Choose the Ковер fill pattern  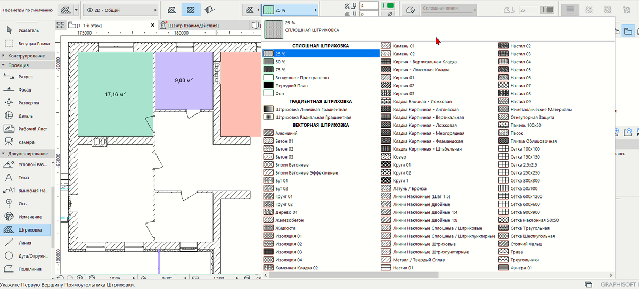[x=438, y=157]
